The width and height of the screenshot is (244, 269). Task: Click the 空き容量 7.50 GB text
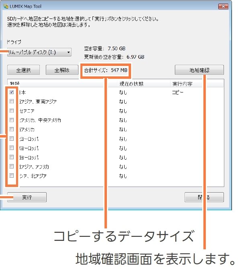105,49
